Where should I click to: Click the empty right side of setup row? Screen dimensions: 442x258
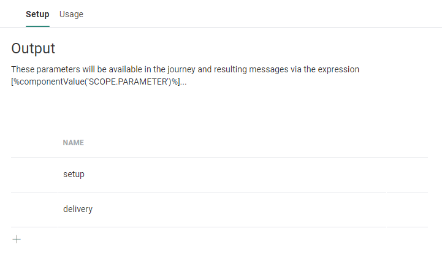pyautogui.click(x=276, y=174)
